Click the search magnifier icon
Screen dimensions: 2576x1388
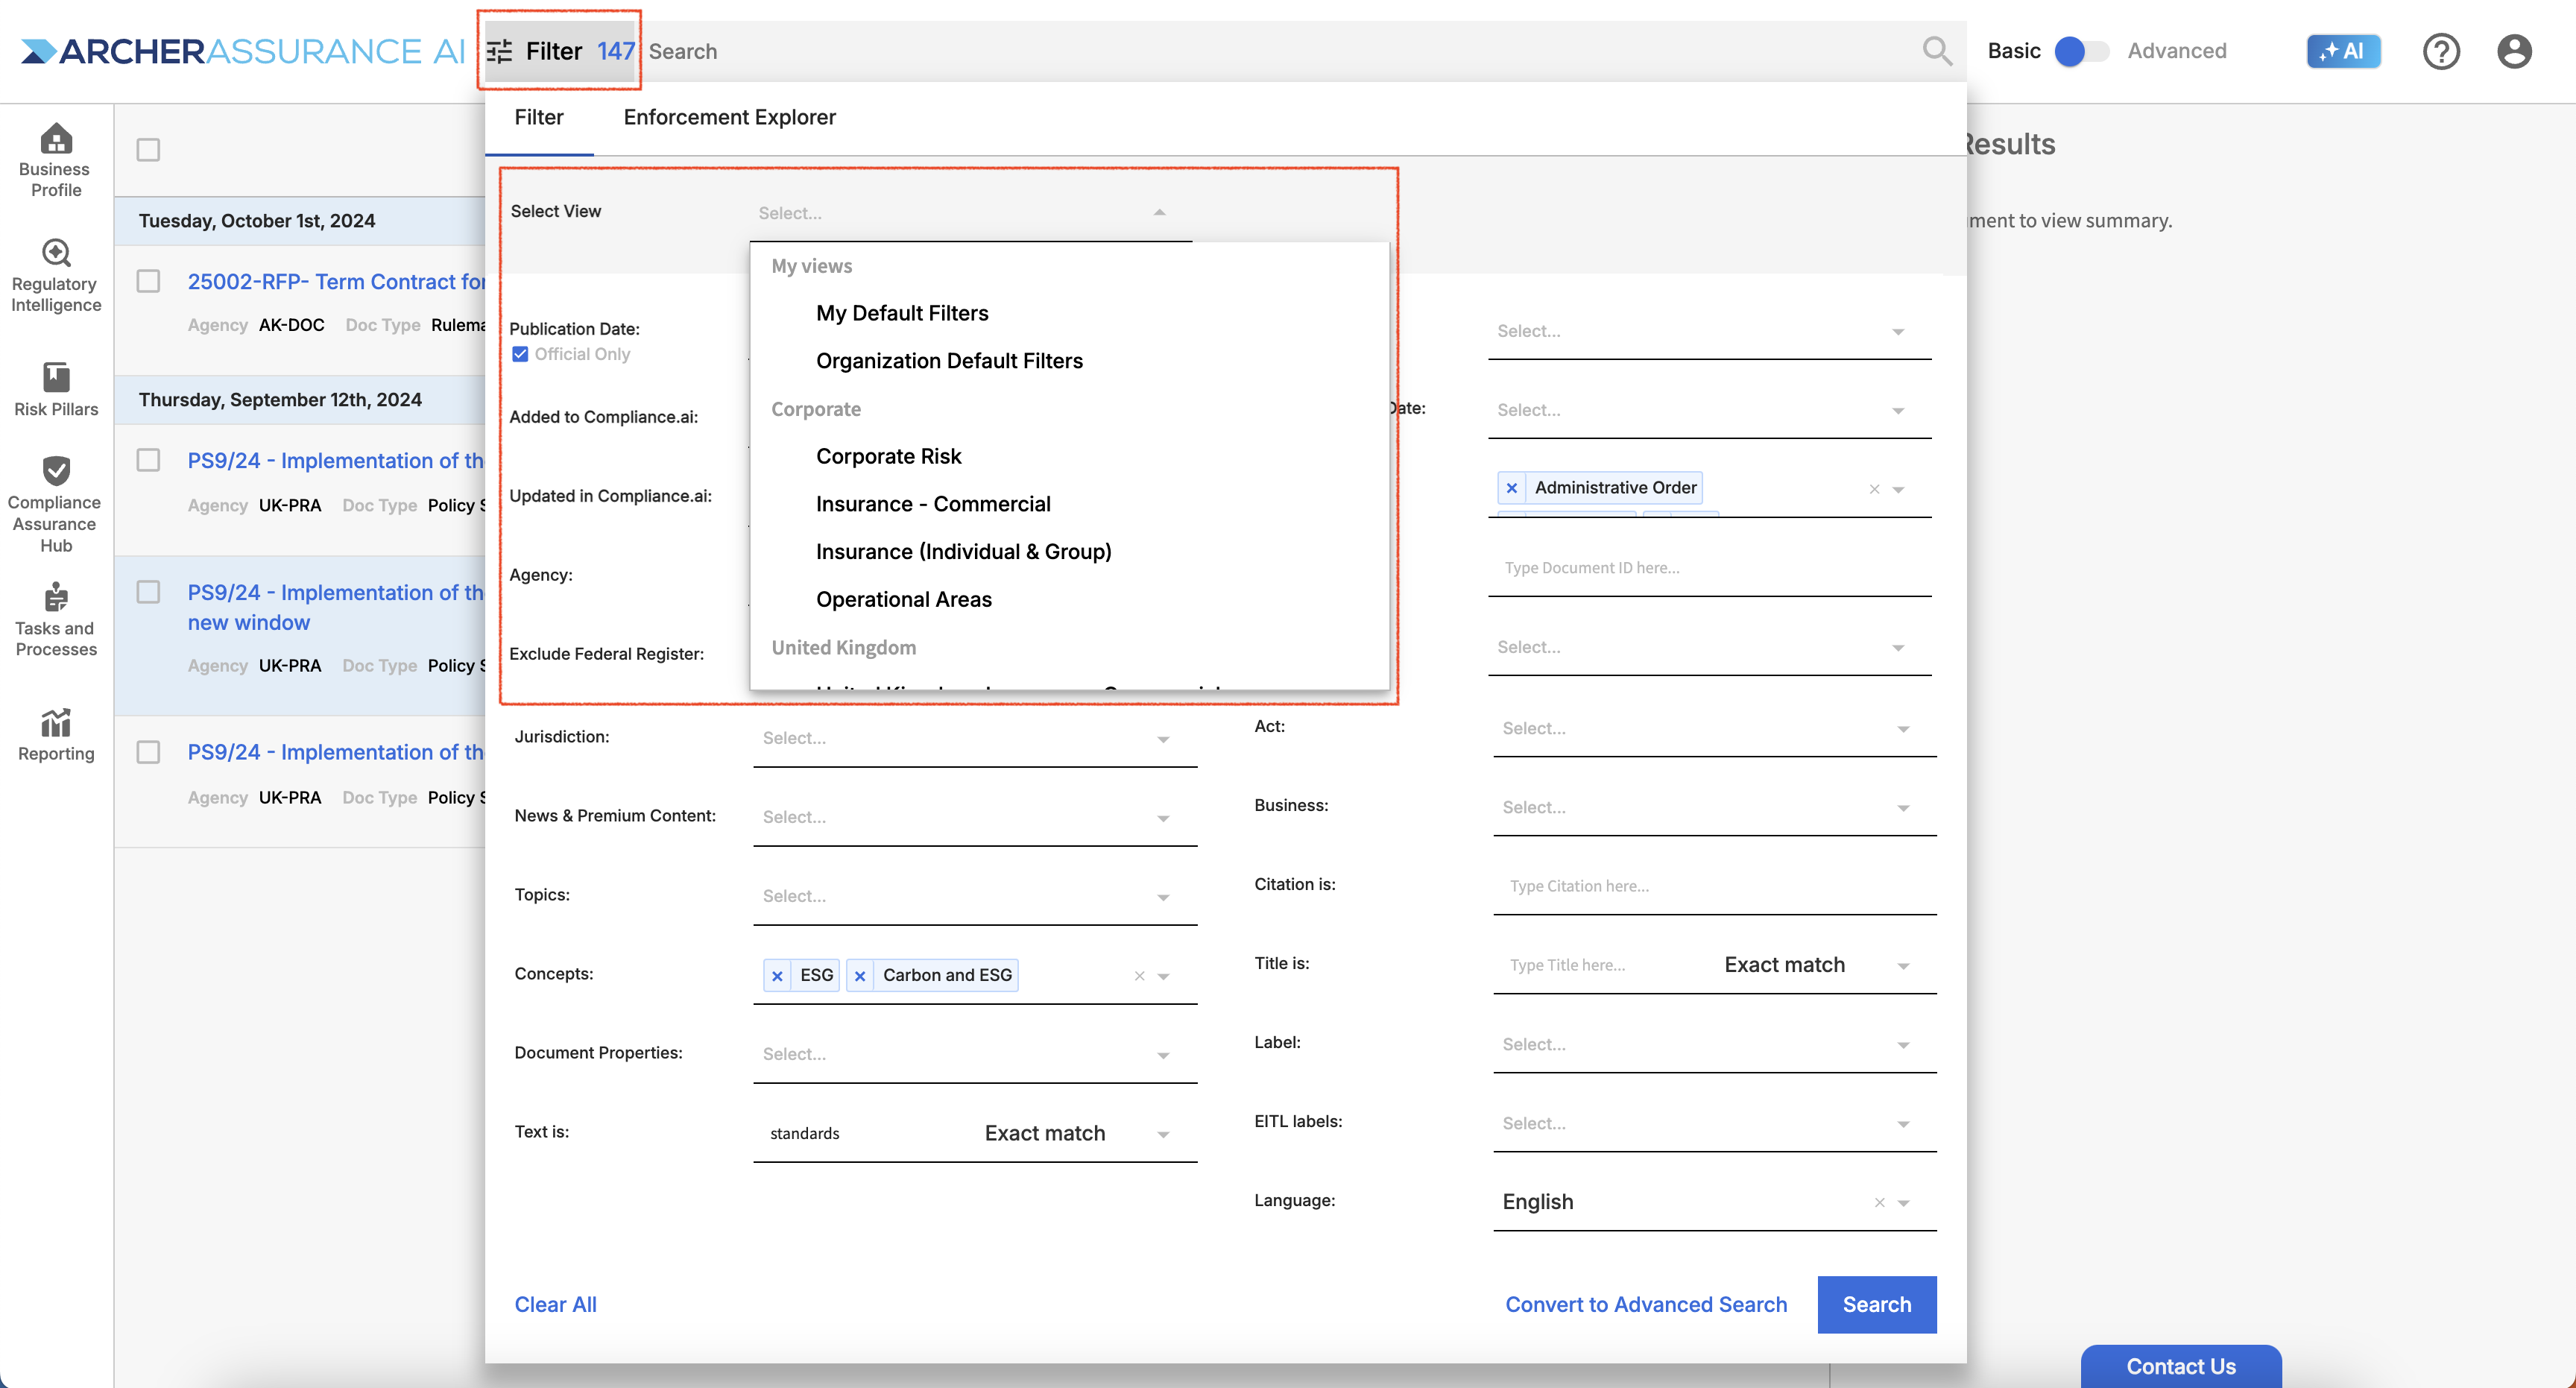point(1937,51)
